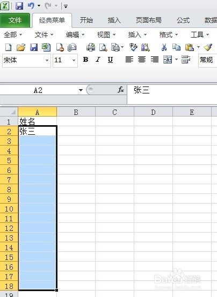Click the select all corner button
Screen dimensions: 217x297
pyautogui.click(x=9, y=112)
